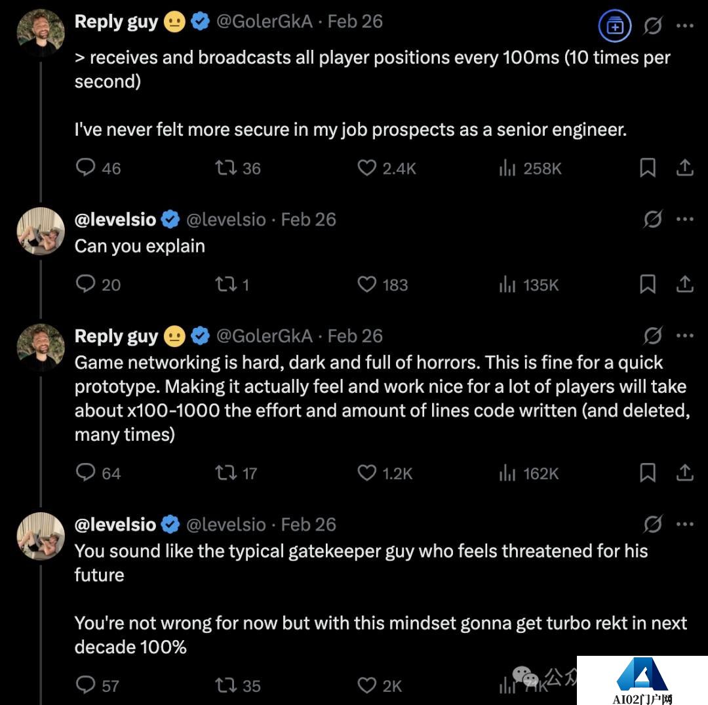Image resolution: width=708 pixels, height=705 pixels.
Task: Click levelsio avatar on the gatekeeper tweet
Action: click(x=41, y=535)
